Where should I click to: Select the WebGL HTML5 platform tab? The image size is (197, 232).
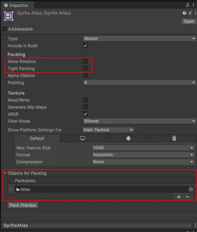(174, 138)
